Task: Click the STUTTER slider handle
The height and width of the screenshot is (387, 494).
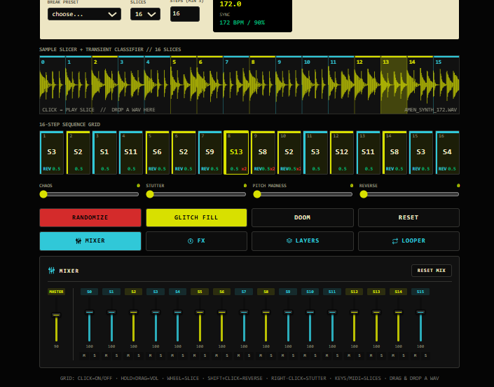Action: pos(150,194)
